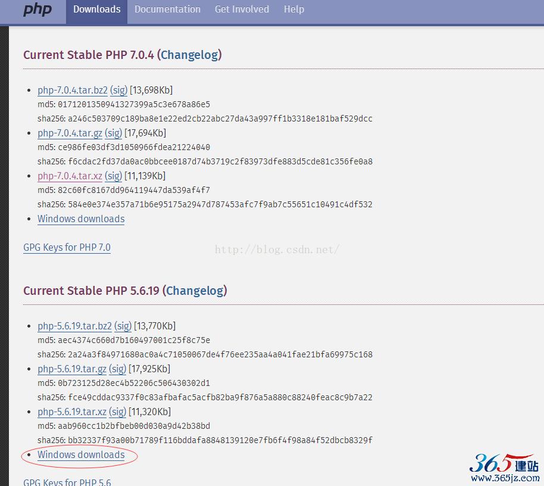Image resolution: width=544 pixels, height=486 pixels.
Task: Click the [11,139Kb] file size text
Action: pyautogui.click(x=145, y=176)
